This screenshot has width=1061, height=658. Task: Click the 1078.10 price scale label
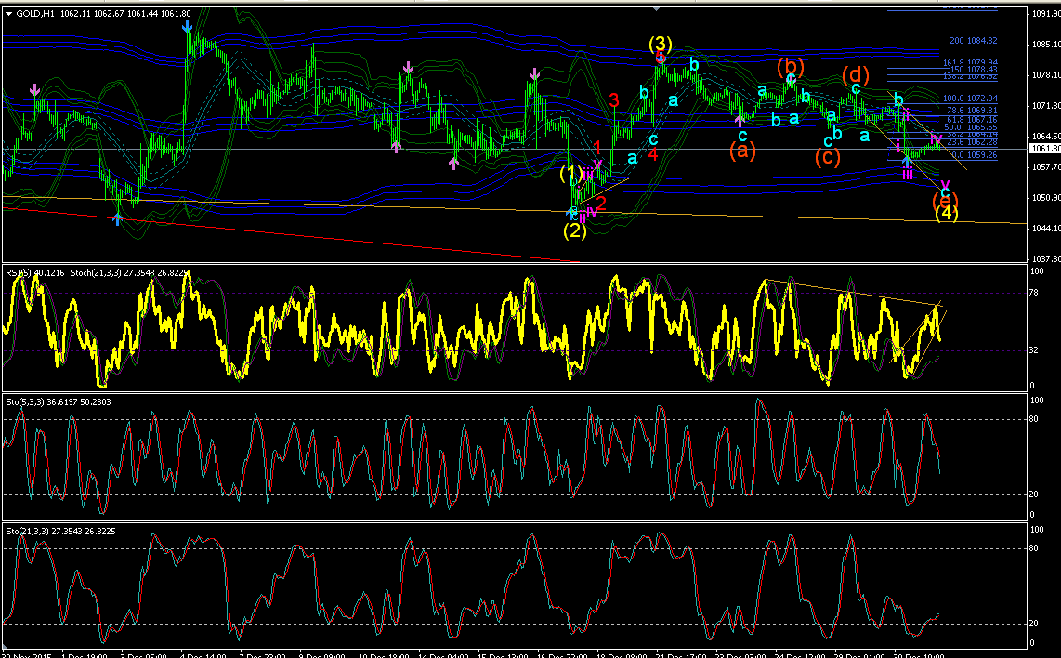pos(1046,75)
